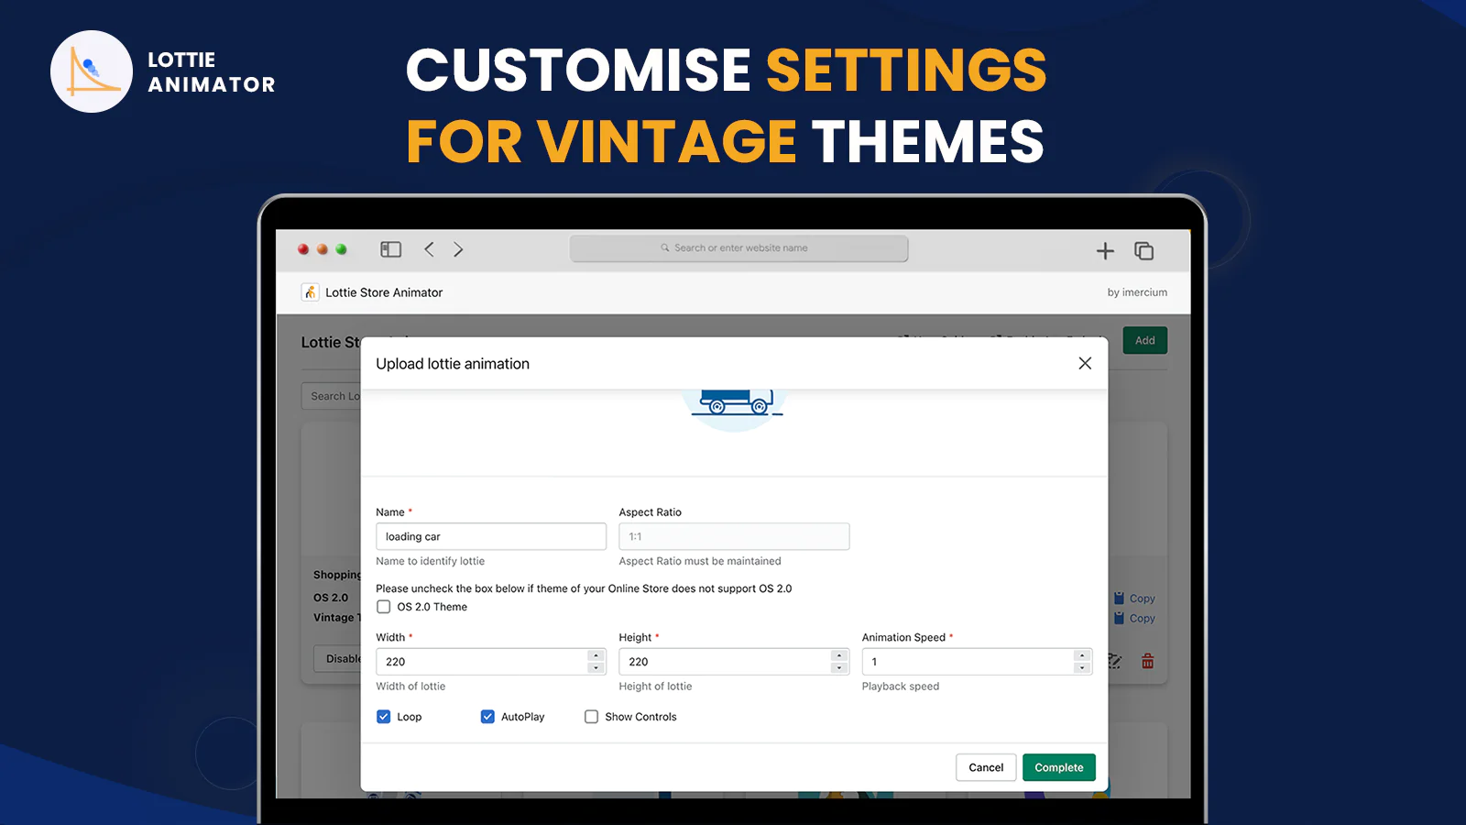Open the tab overview icon

(1143, 251)
